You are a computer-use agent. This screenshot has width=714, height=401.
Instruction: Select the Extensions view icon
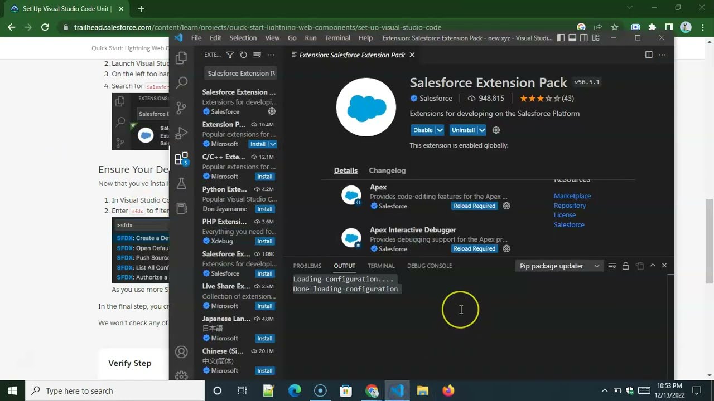[x=181, y=159]
